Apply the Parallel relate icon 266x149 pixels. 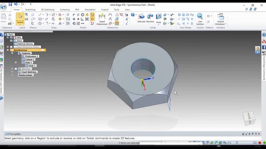coord(78,15)
